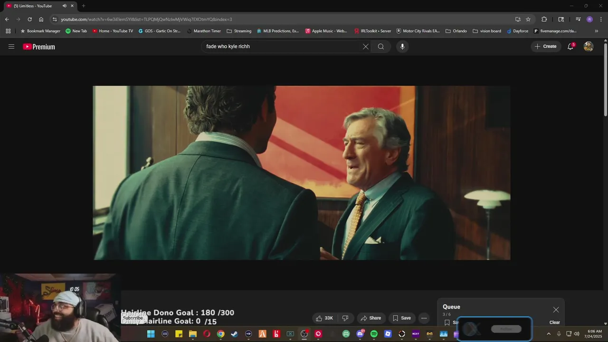The width and height of the screenshot is (608, 342).
Task: Open the fivemanage.com bookmark
Action: pos(555,31)
